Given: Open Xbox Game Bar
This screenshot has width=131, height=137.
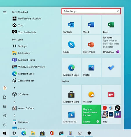Looking at the screenshot, I should pyautogui.click(x=23, y=81).
